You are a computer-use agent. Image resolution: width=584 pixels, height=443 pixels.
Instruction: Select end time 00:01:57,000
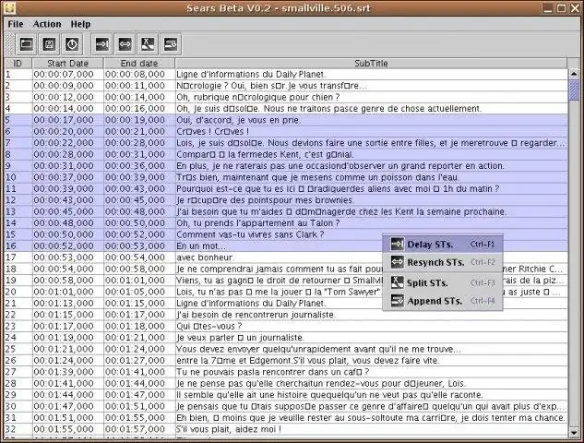point(139,429)
